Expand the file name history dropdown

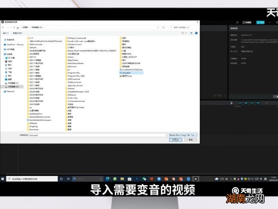[166, 135]
